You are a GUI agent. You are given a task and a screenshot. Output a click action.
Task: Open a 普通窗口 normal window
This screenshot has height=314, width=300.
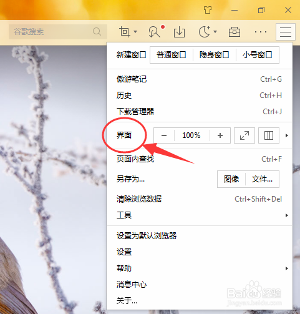(x=172, y=55)
